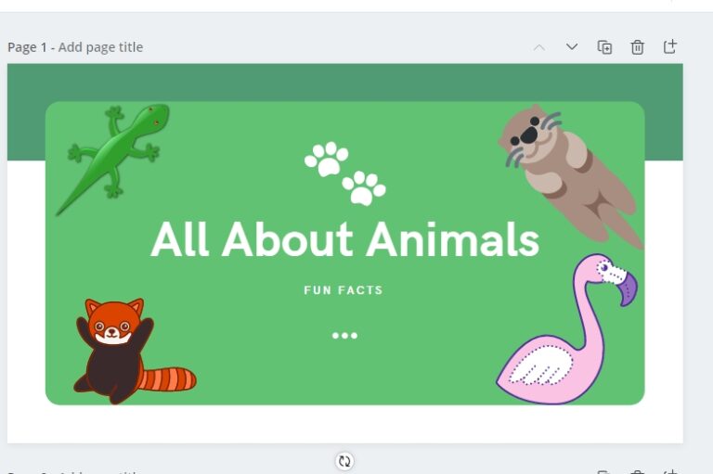Select the red panda illustration
Image resolution: width=713 pixels, height=474 pixels.
[x=135, y=351]
